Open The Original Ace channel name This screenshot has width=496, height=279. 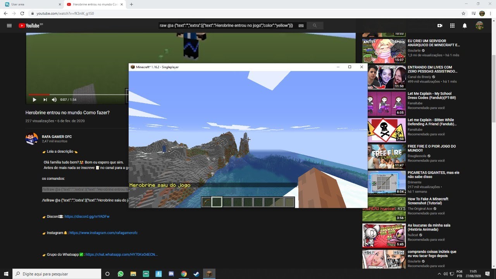click(x=420, y=208)
